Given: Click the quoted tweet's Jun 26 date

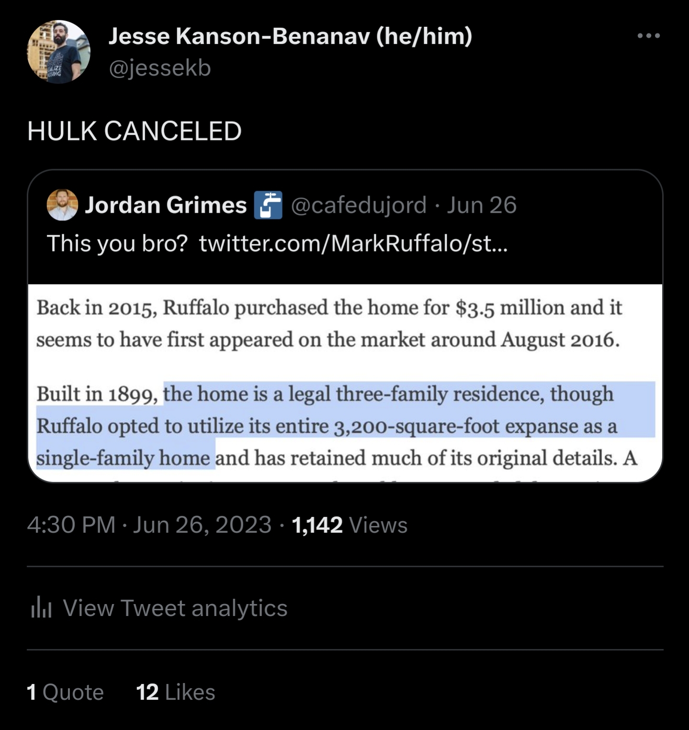Looking at the screenshot, I should point(482,205).
